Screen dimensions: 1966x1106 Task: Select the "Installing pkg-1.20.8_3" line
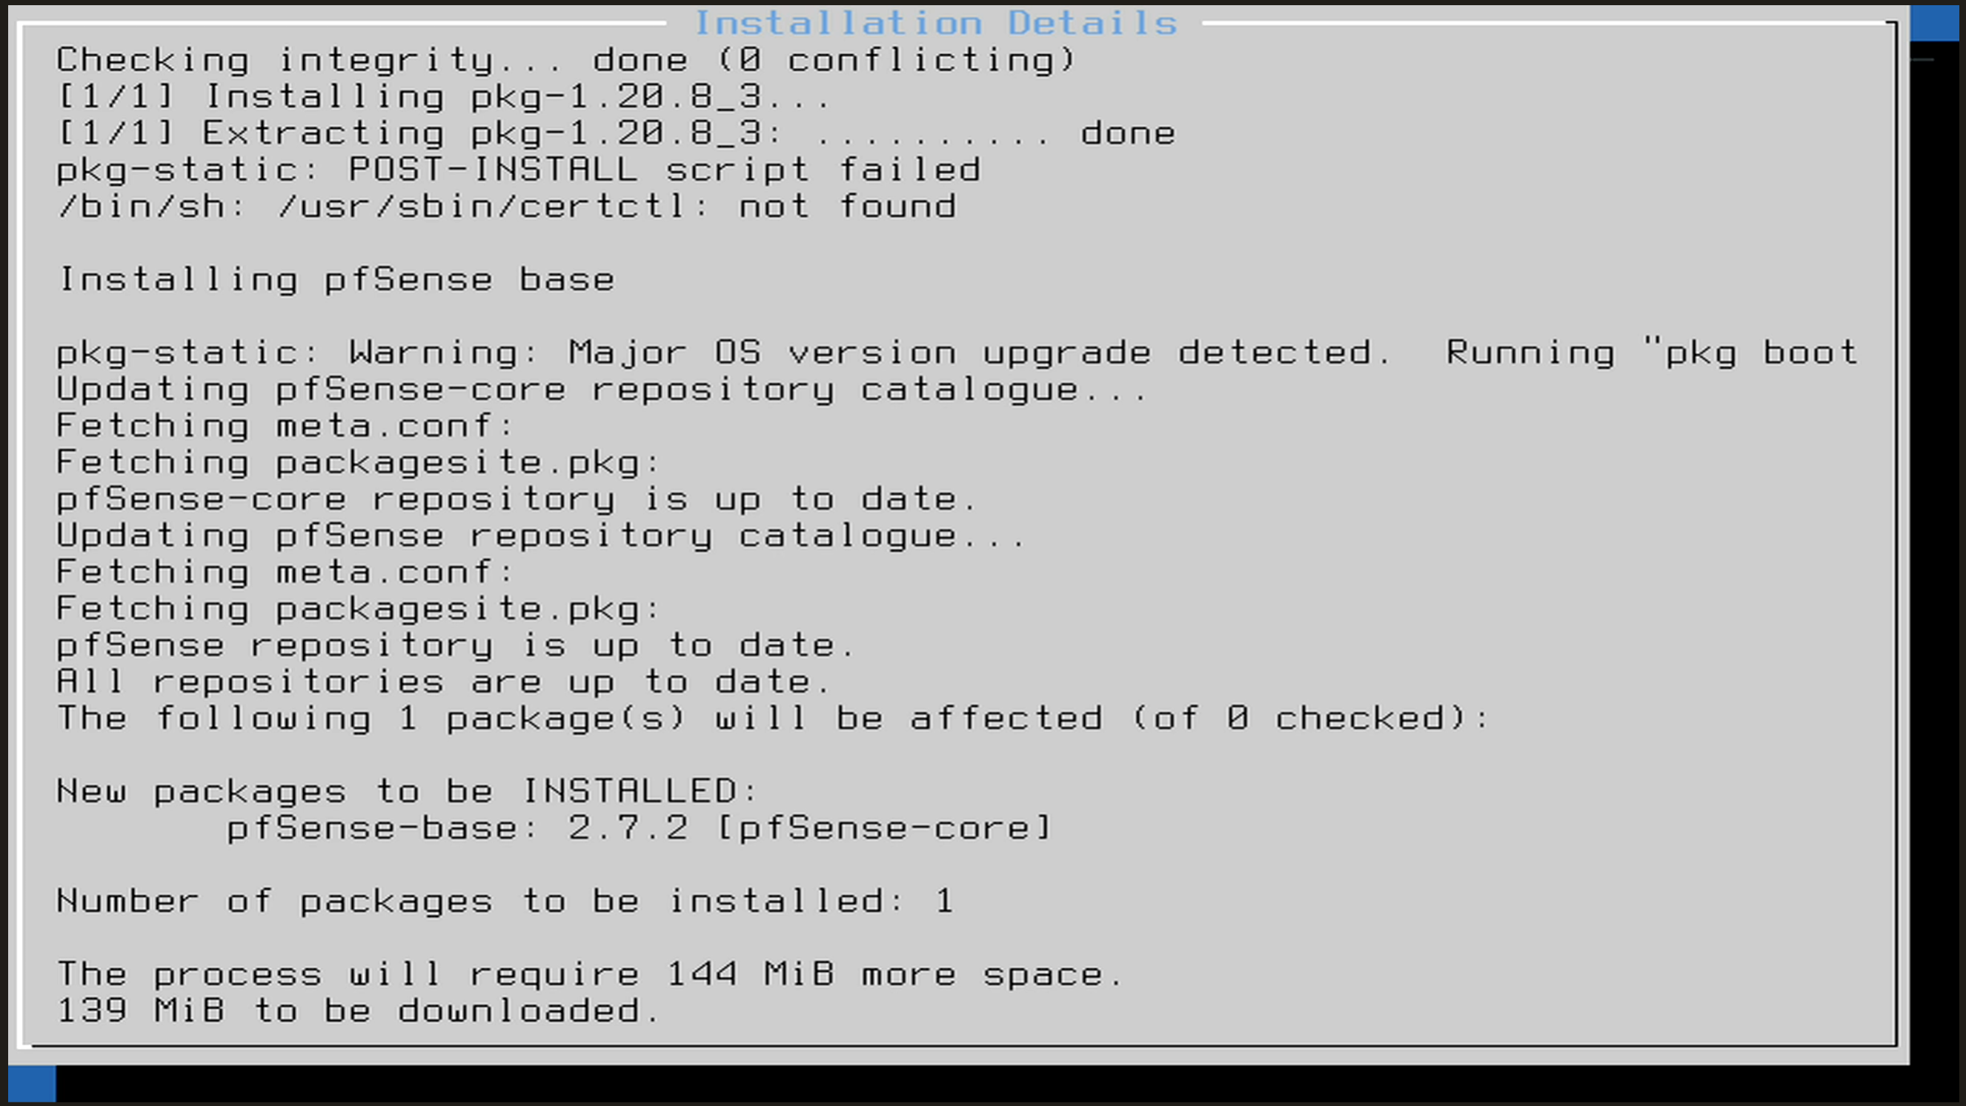pos(442,97)
